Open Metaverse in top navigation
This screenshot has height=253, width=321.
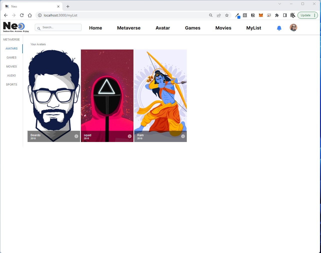click(129, 28)
